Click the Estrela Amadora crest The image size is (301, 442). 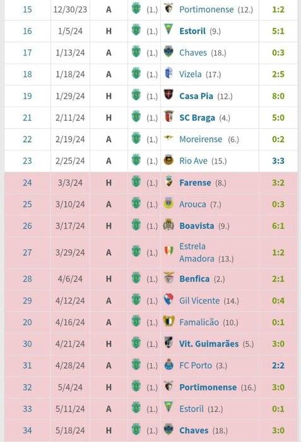[x=168, y=251]
